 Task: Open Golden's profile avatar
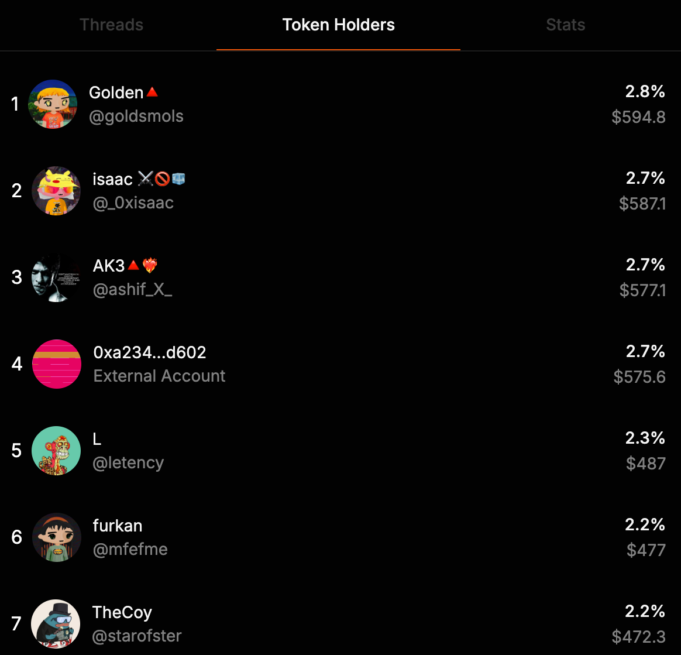[x=53, y=104]
